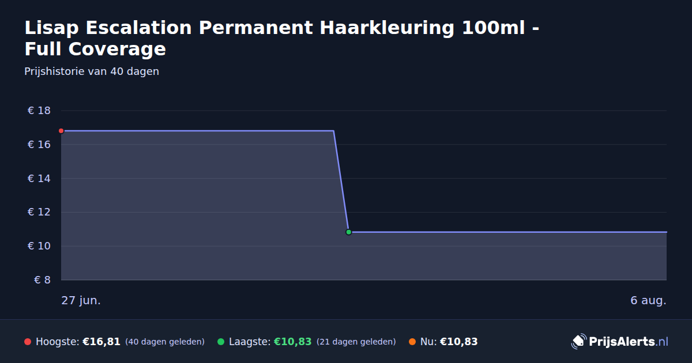692x363 pixels.
Task: Click the green Laagste legend dot
Action: [221, 342]
